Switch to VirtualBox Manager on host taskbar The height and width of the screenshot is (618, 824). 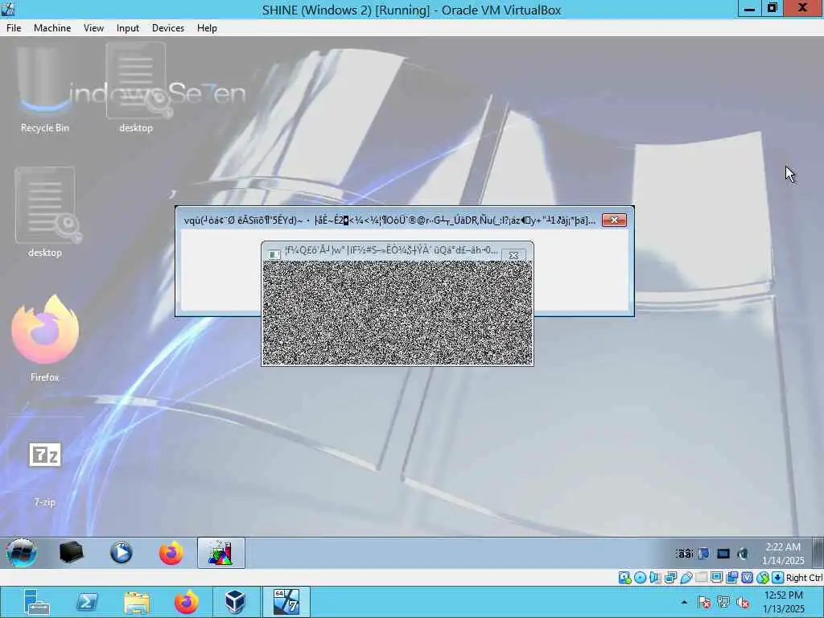tap(236, 602)
